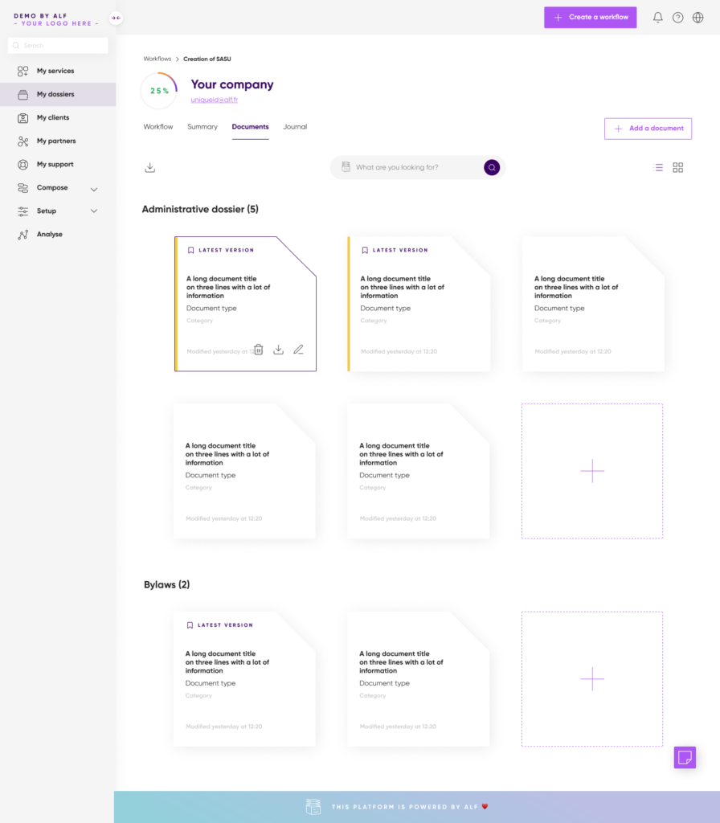Edit the selected document with pencil icon
Image resolution: width=720 pixels, height=823 pixels.
(299, 350)
